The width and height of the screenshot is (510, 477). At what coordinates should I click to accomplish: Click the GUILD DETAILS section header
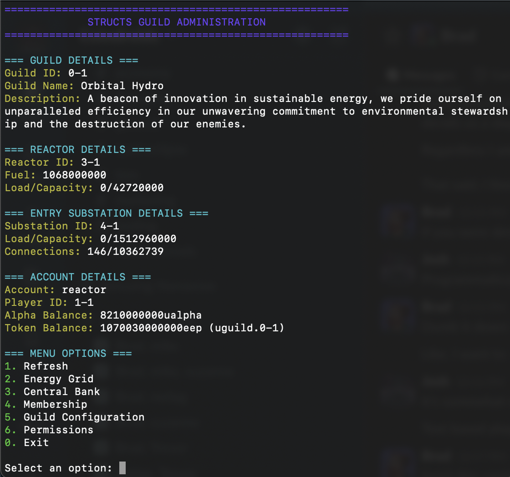point(71,61)
